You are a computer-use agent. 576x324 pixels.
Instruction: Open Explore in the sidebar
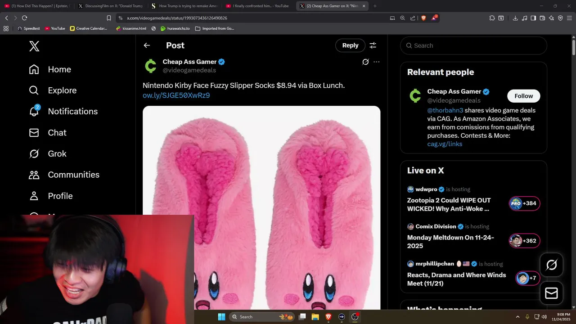click(x=53, y=90)
